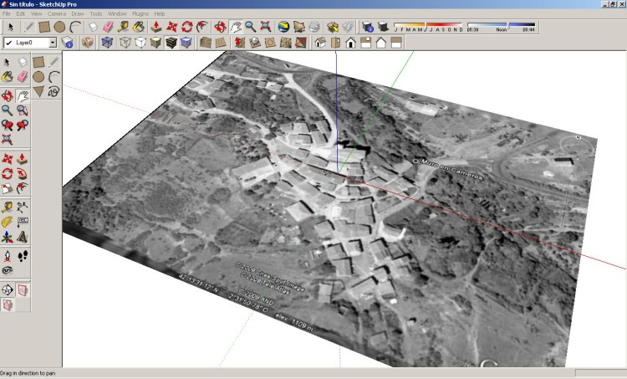Viewport: 627px width, 379px height.
Task: Open the Camera menu
Action: coord(56,14)
